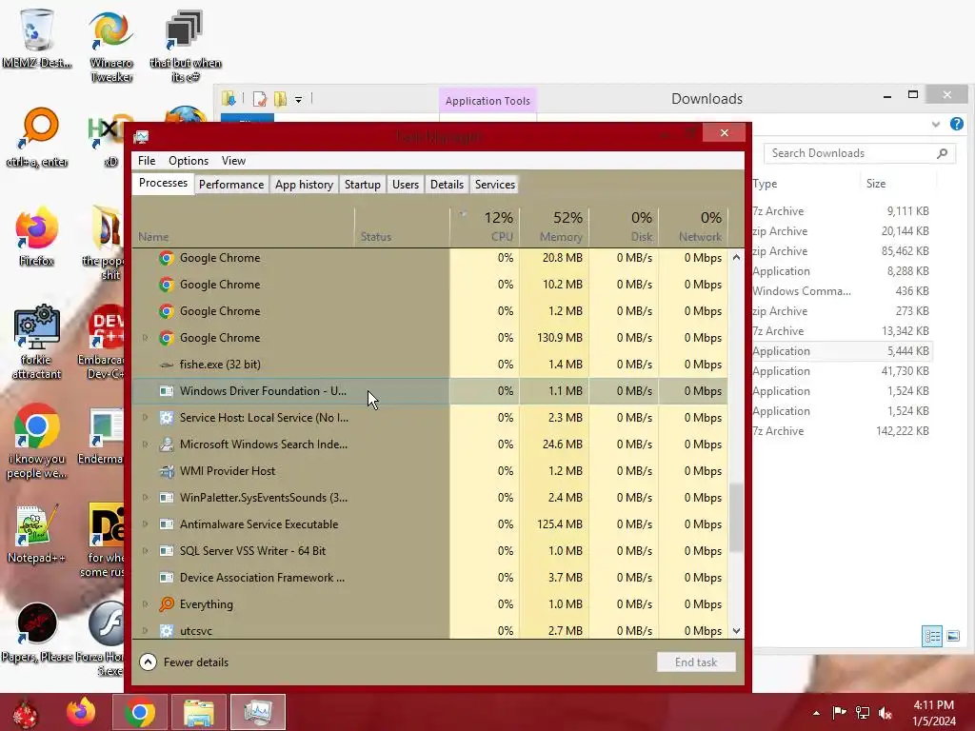Click Properties icon in Downloads quick access toolbar

pos(259,99)
